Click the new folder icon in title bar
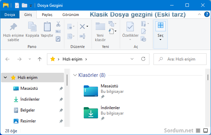The height and width of the screenshot is (135, 211). point(25,5)
